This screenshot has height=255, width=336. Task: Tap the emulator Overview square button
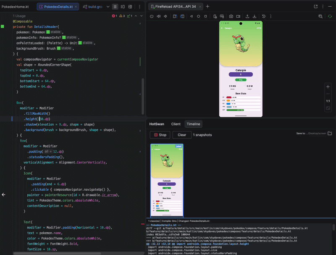205,16
